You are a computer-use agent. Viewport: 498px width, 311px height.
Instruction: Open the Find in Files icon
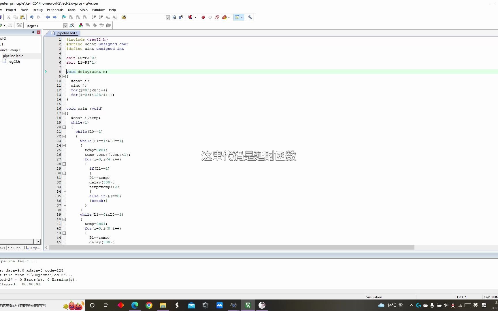coord(124,17)
